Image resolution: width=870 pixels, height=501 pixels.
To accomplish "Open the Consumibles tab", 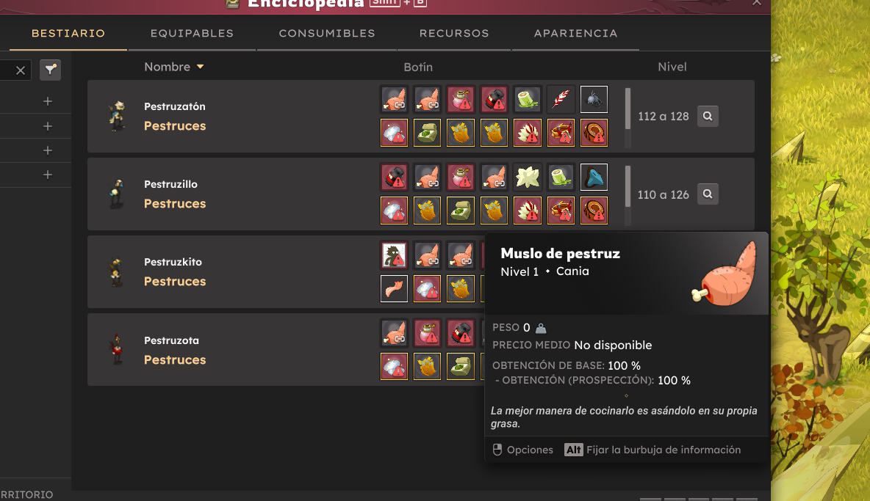I will 327,33.
